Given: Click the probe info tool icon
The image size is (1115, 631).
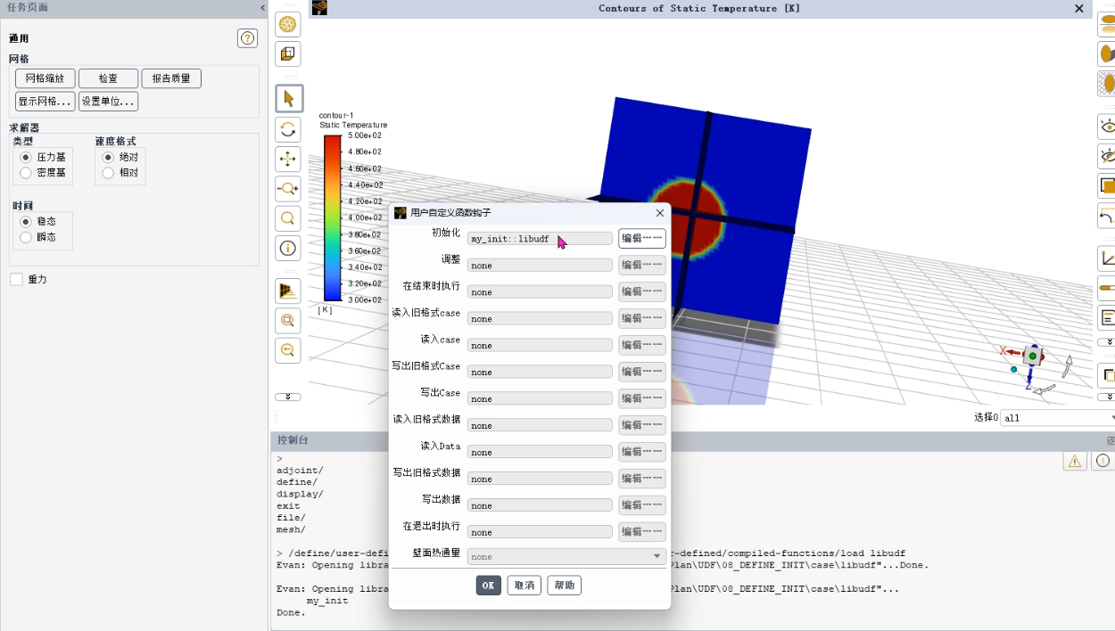Looking at the screenshot, I should tap(288, 248).
